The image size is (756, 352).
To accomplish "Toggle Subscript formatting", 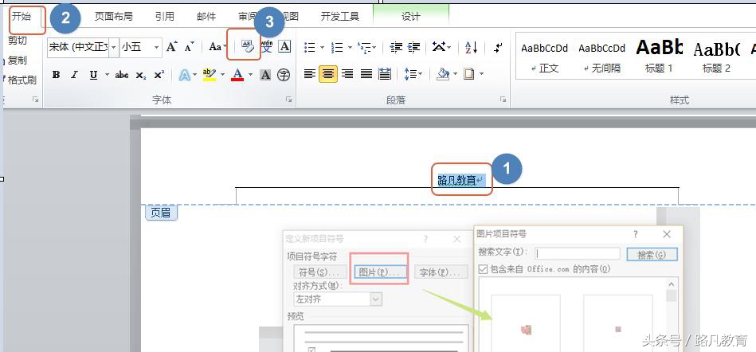I will click(x=141, y=75).
